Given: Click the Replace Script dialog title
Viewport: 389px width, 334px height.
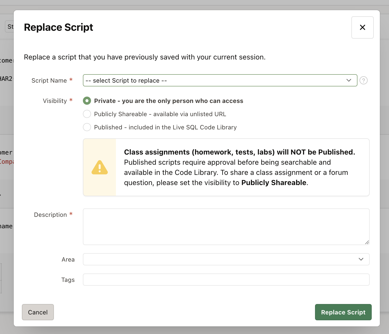Looking at the screenshot, I should (x=58, y=27).
